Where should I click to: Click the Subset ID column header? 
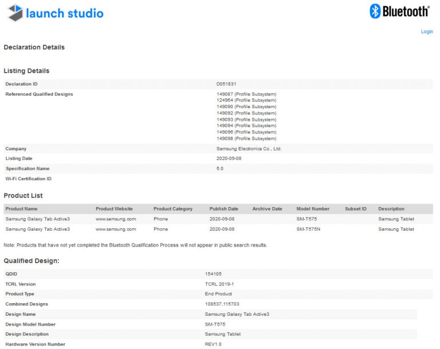click(356, 209)
